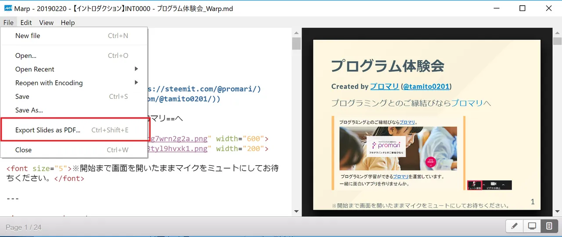Select Save in the File menu

click(x=74, y=96)
